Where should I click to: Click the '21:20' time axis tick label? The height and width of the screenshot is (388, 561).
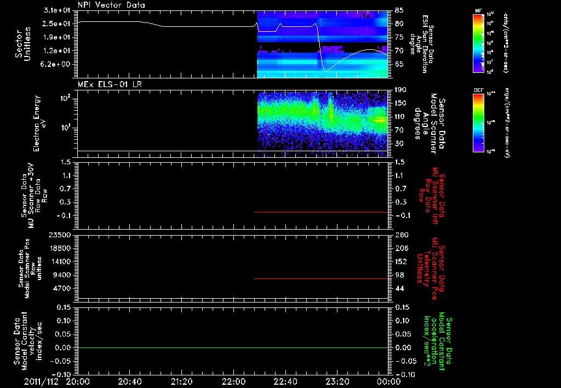coord(182,381)
